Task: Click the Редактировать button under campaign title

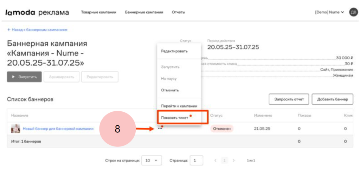Action: coord(99,77)
